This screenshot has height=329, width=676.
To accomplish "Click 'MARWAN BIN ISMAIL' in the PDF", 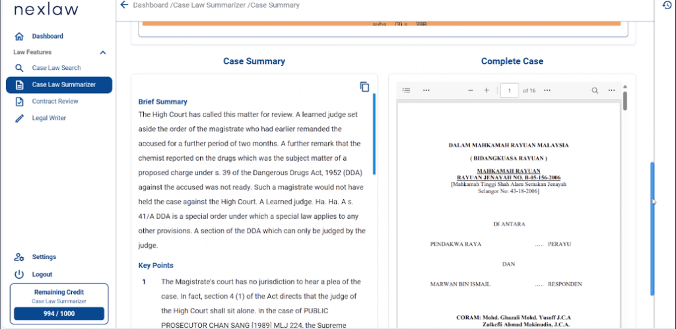I will (460, 284).
